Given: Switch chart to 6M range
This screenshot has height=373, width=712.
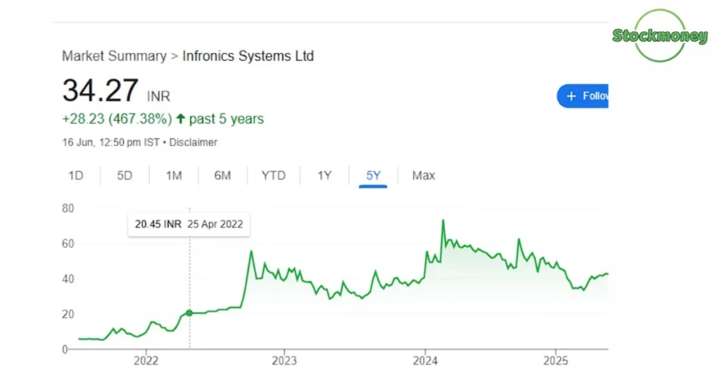Looking at the screenshot, I should [x=222, y=175].
